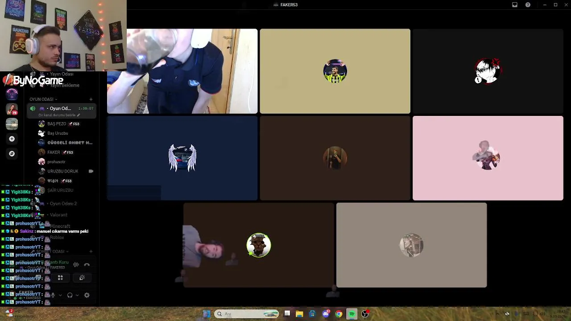Open Task View on the taskbar

(287, 314)
